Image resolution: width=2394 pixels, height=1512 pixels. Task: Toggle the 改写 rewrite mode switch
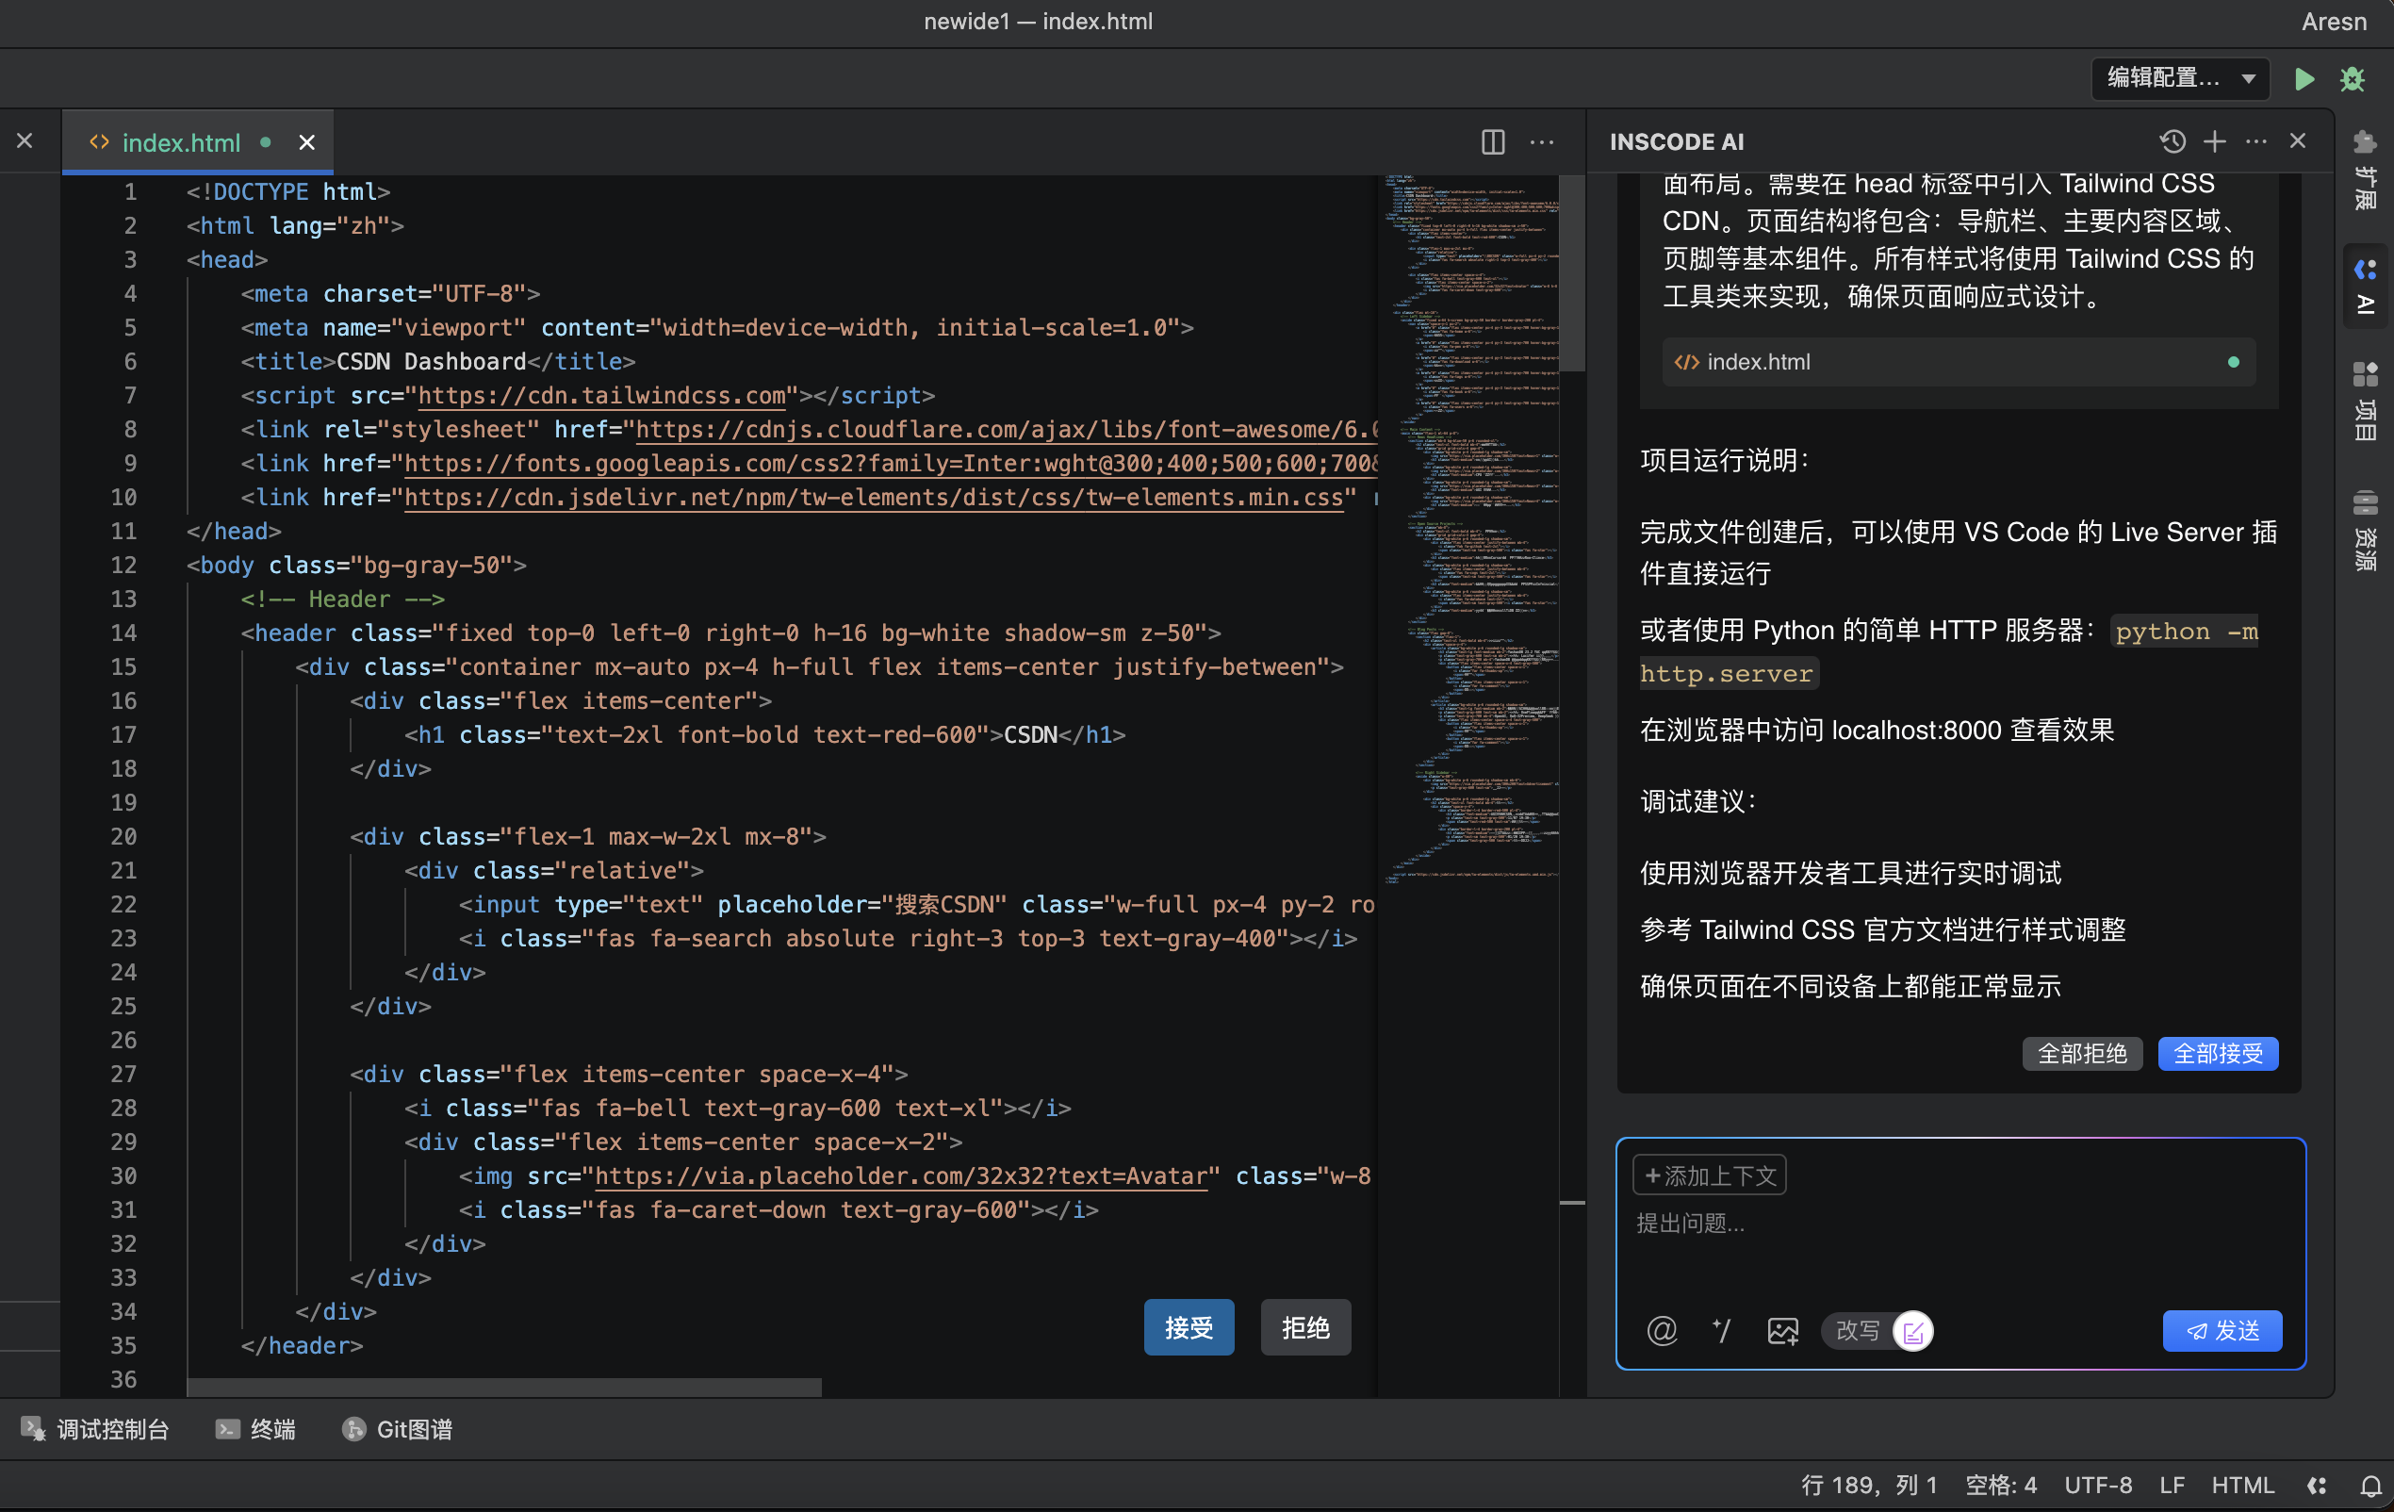point(1877,1330)
